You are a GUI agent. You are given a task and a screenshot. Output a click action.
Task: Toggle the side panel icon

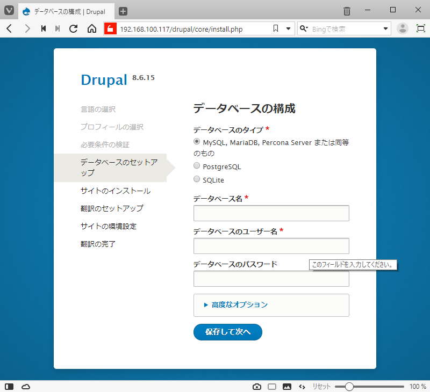[x=9, y=387]
